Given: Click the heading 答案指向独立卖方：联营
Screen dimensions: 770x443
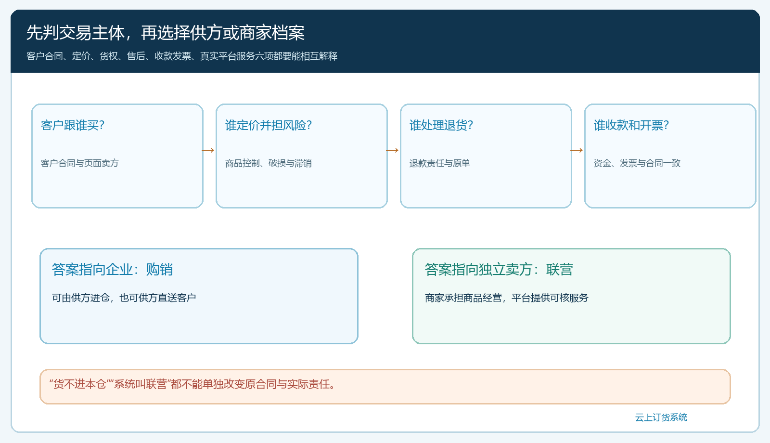Looking at the screenshot, I should pos(499,269).
